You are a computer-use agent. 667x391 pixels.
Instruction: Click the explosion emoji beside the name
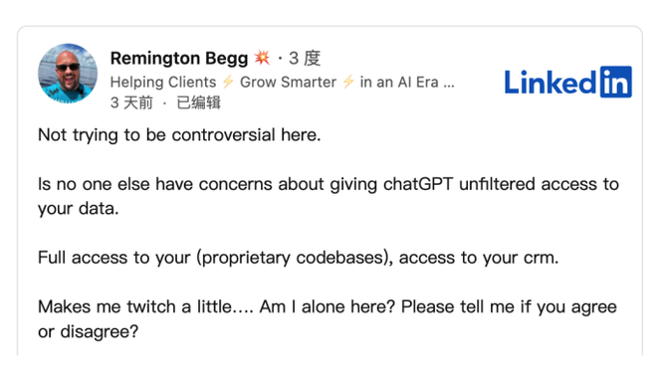[x=262, y=58]
